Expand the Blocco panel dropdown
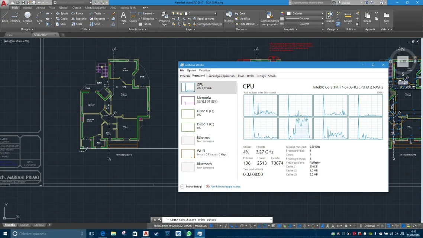This screenshot has width=423, height=238. coord(241,29)
